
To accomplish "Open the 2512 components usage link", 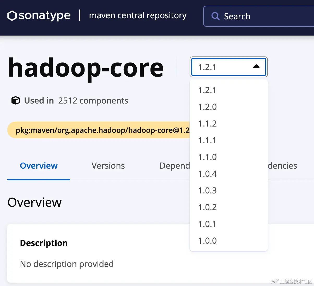I will [93, 101].
